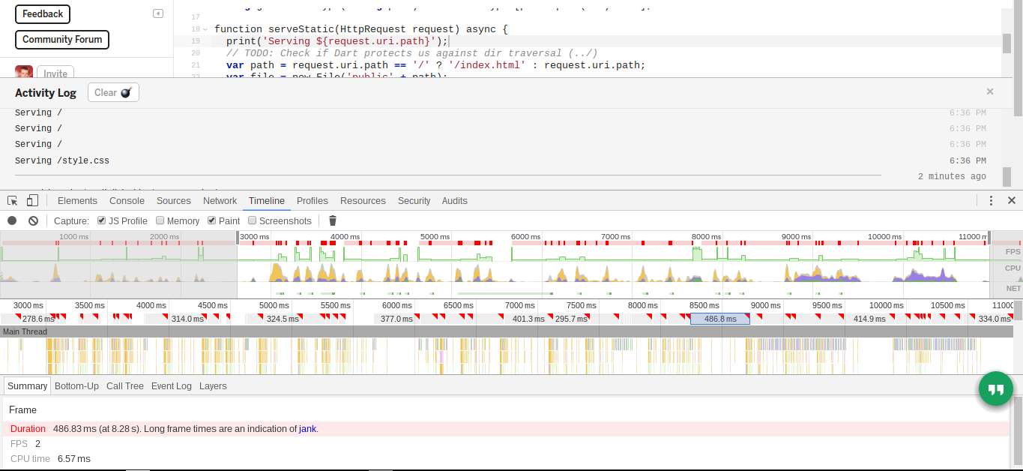This screenshot has width=1023, height=471.
Task: Select the 377.0 ms frame bar
Action: click(x=397, y=319)
